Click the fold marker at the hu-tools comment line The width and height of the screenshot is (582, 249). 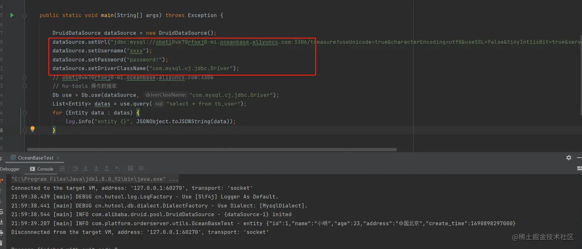(25, 86)
